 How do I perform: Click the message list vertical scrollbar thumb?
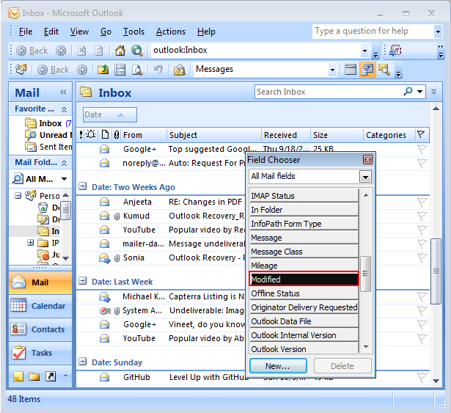(436, 271)
